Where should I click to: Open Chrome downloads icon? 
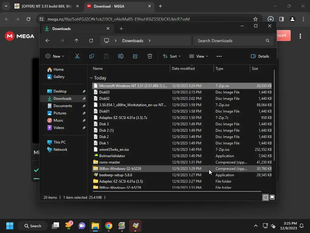coord(270,19)
